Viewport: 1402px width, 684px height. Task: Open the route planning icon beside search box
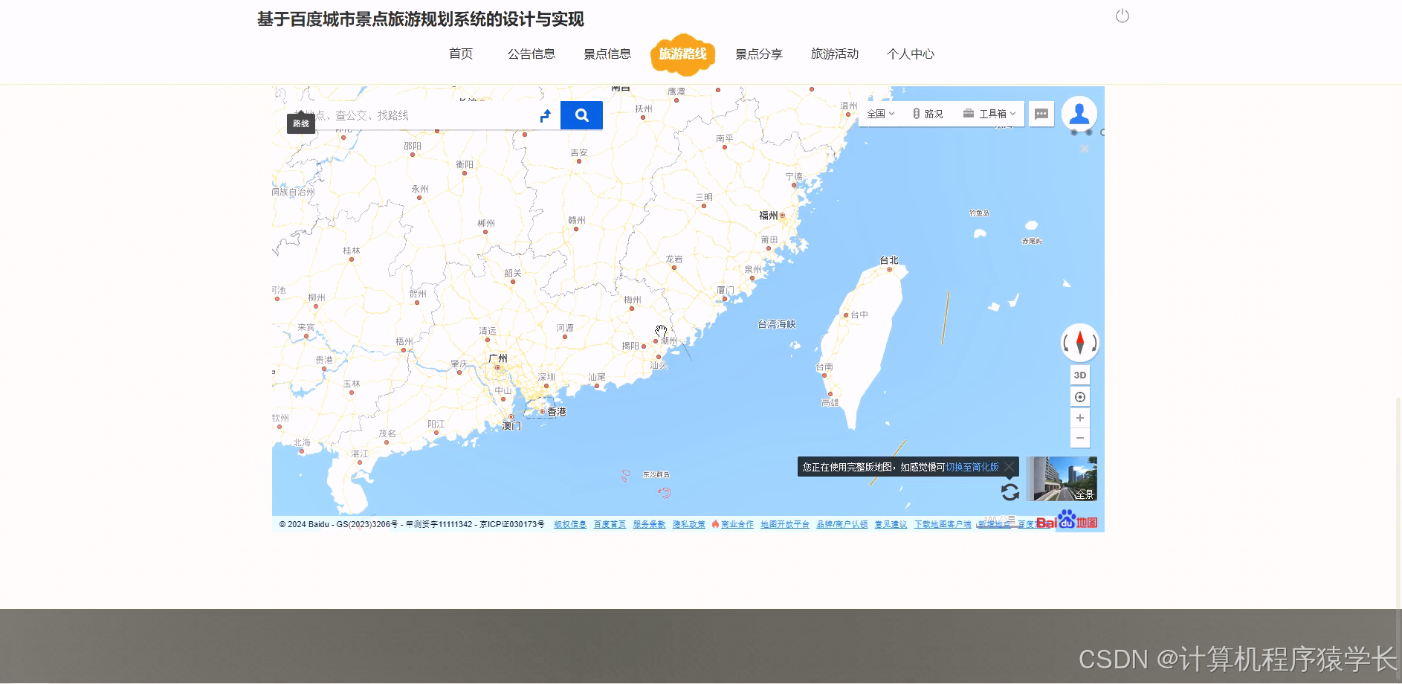point(546,115)
